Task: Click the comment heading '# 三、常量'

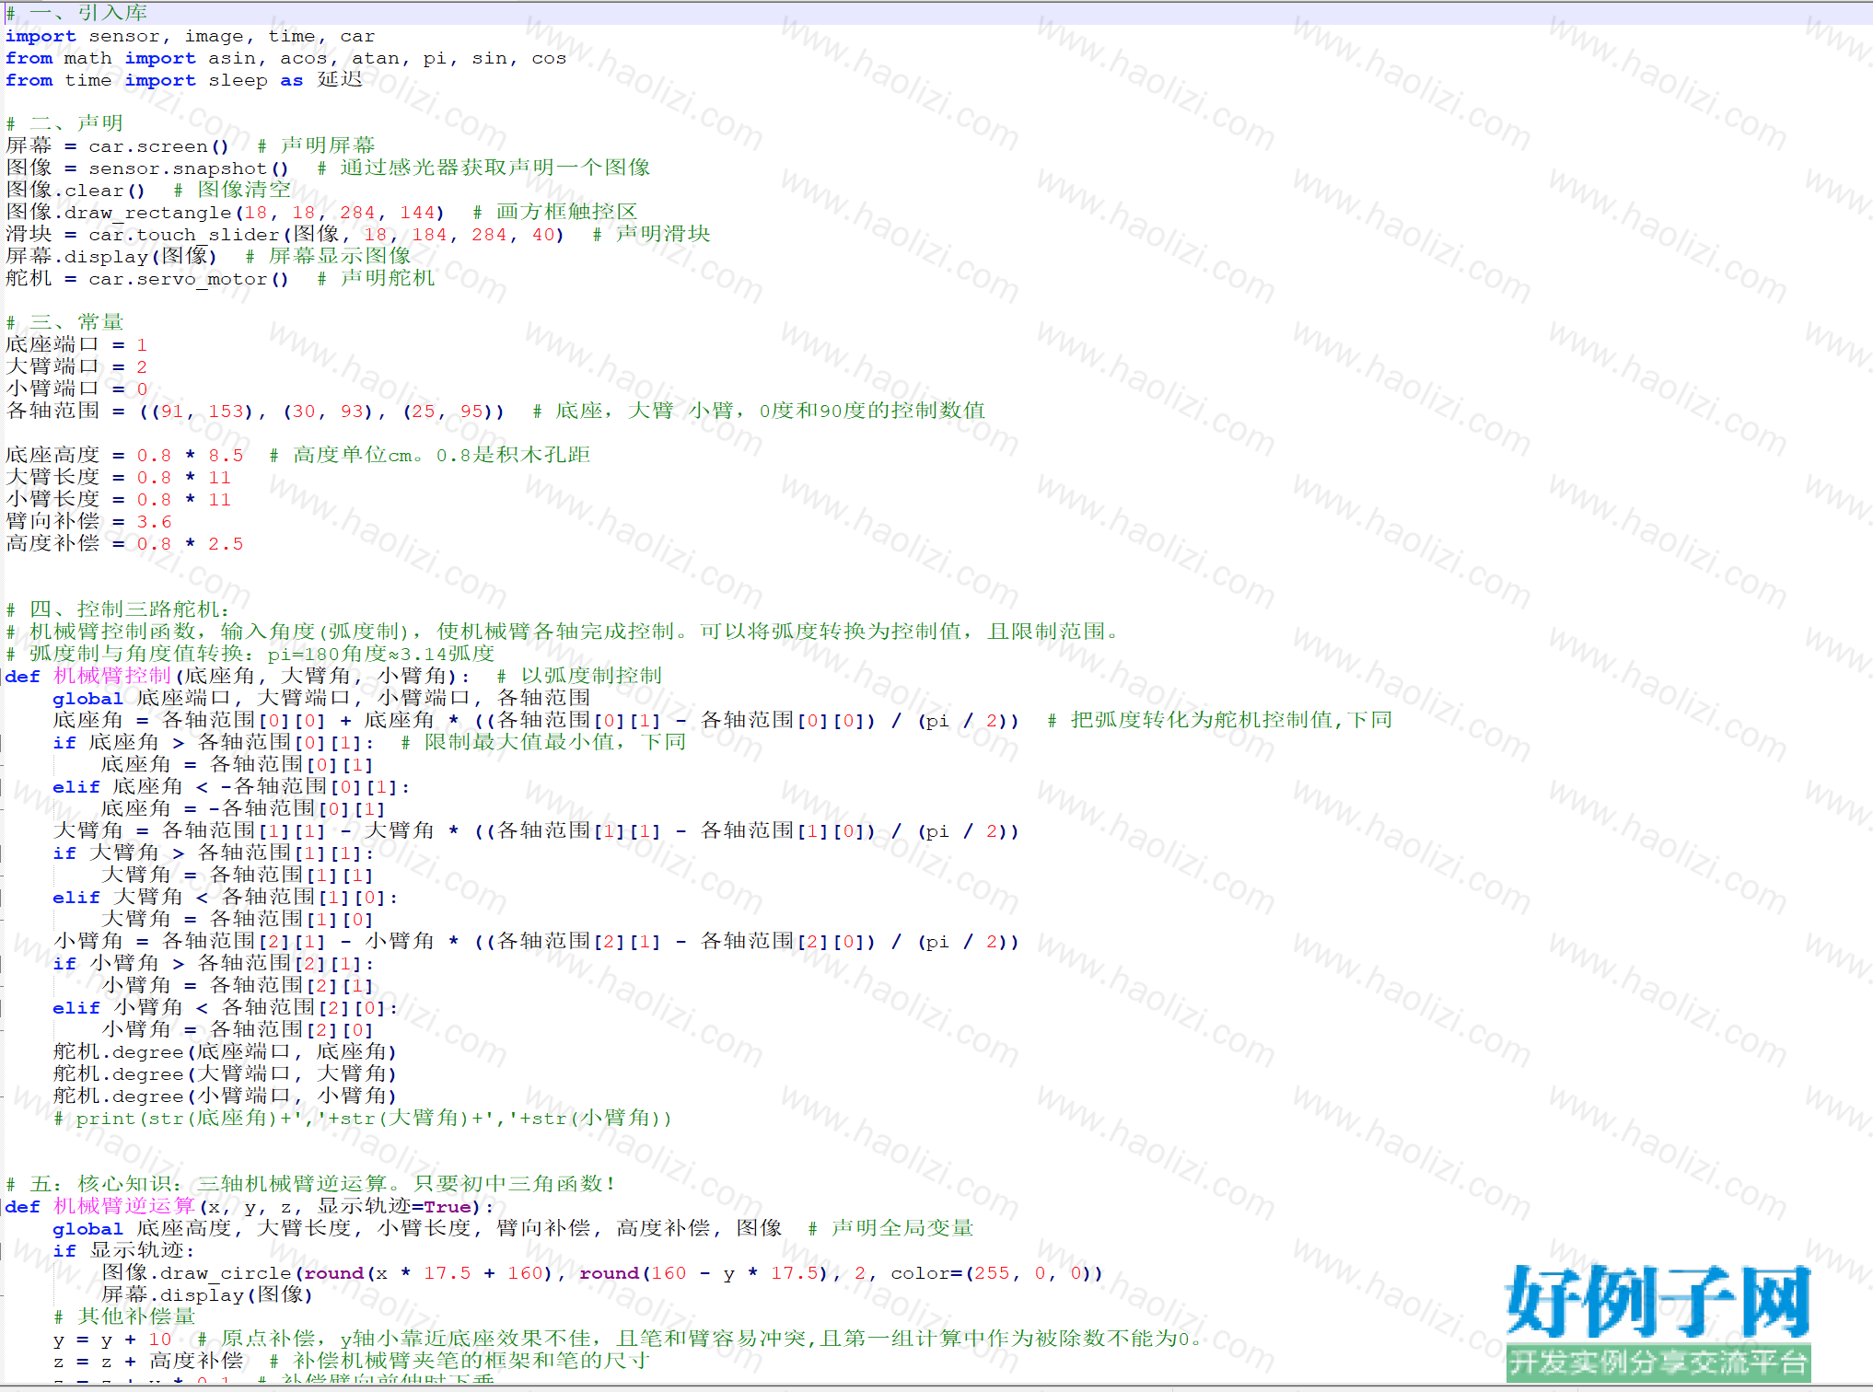Action: 64,322
